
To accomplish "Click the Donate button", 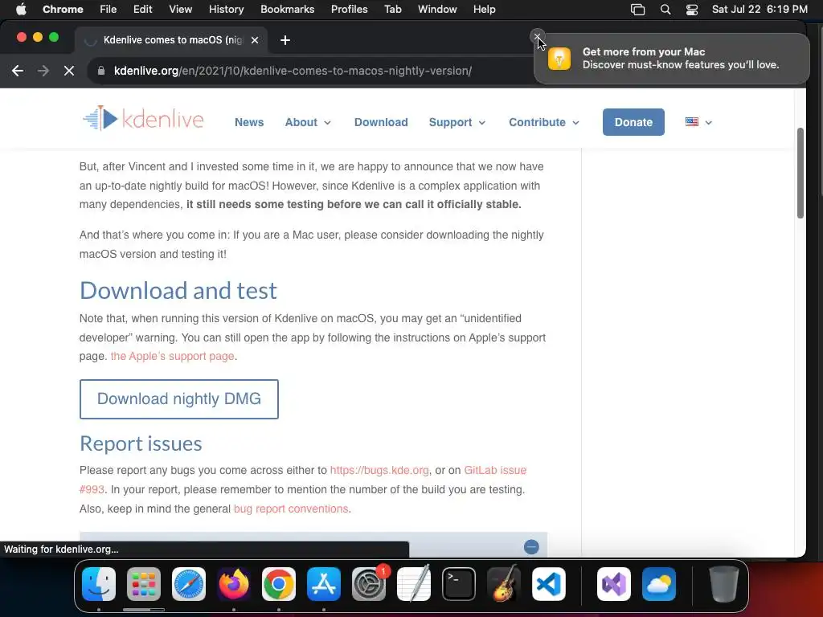I will click(x=633, y=122).
